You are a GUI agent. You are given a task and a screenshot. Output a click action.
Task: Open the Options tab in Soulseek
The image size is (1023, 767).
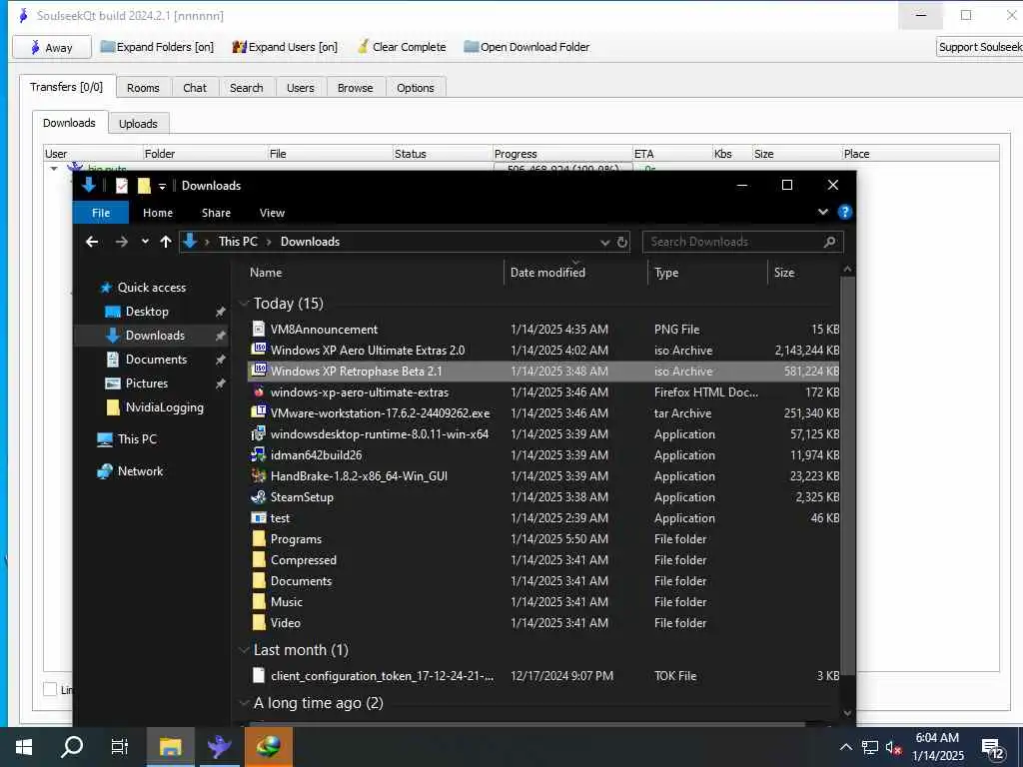[x=415, y=88]
